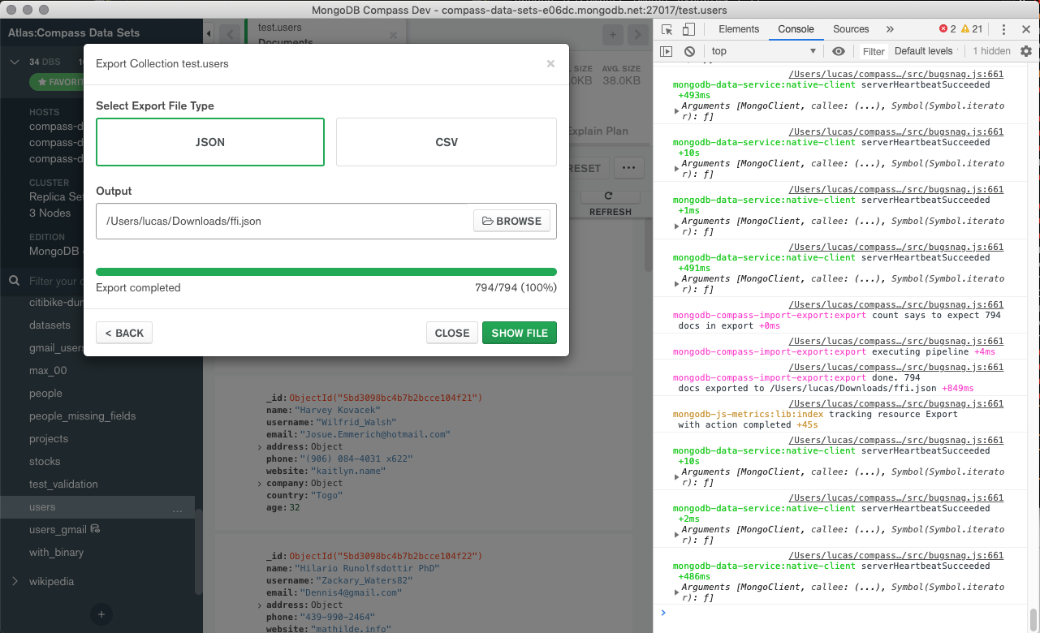Open the topmost bugsnag.js:661 source link
1040x633 pixels.
pyautogui.click(x=896, y=75)
